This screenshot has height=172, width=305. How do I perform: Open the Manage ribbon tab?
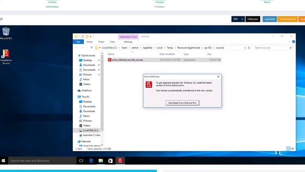pyautogui.click(x=128, y=42)
